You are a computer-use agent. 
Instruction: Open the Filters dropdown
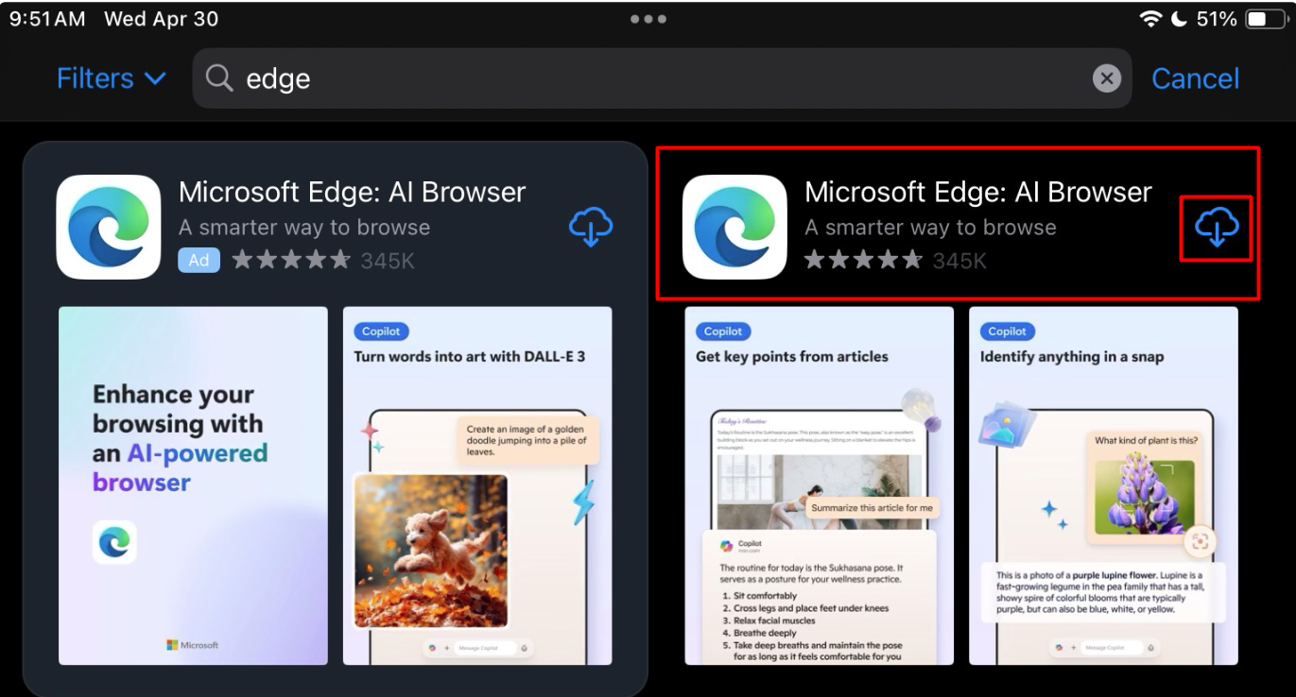[x=112, y=78]
